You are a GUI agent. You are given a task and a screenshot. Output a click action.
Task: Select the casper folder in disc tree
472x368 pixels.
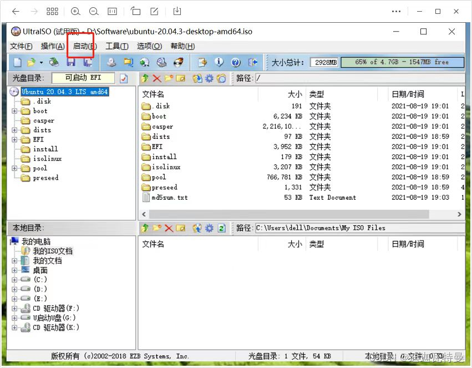pyautogui.click(x=44, y=120)
